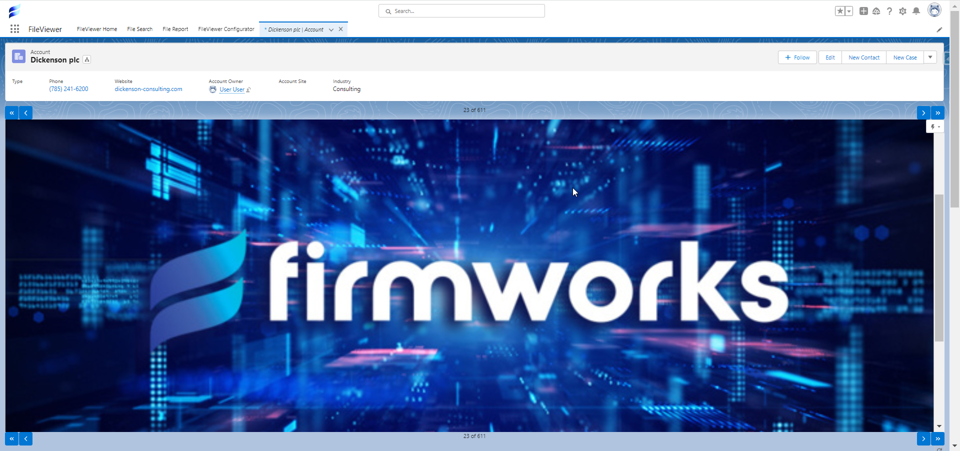Open the File Search tab
Viewport: 960px width, 451px height.
point(139,29)
